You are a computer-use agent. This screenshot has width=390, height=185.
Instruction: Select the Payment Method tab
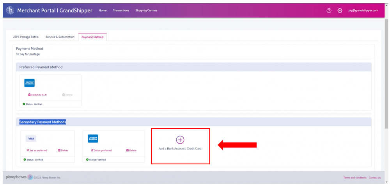92,37
